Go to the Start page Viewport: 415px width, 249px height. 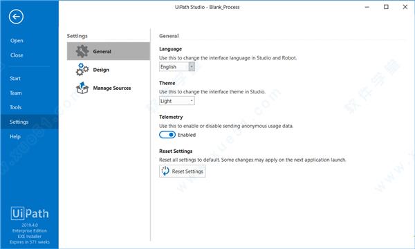coord(15,79)
